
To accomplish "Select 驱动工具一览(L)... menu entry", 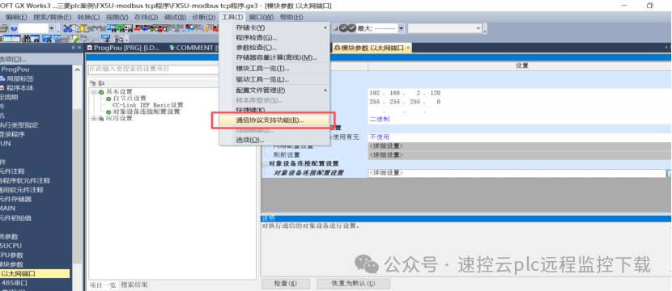I will pos(274,79).
